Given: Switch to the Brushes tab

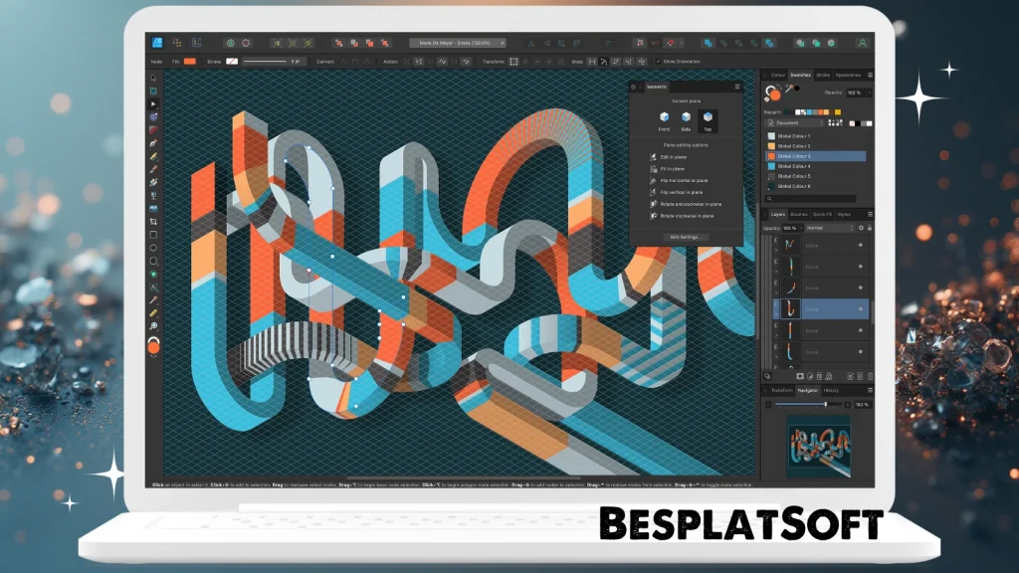Looking at the screenshot, I should click(x=799, y=215).
